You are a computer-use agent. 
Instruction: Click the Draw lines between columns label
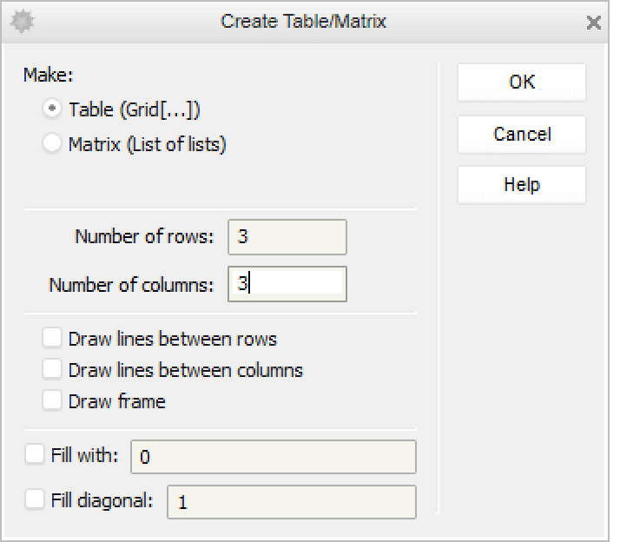[x=185, y=370]
